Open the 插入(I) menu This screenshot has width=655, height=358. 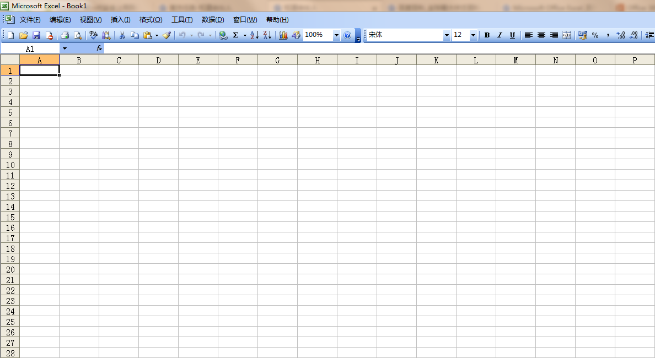coord(120,20)
